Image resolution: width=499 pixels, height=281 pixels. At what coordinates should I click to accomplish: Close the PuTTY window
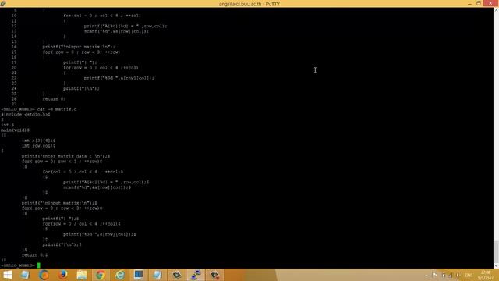tap(490, 3)
